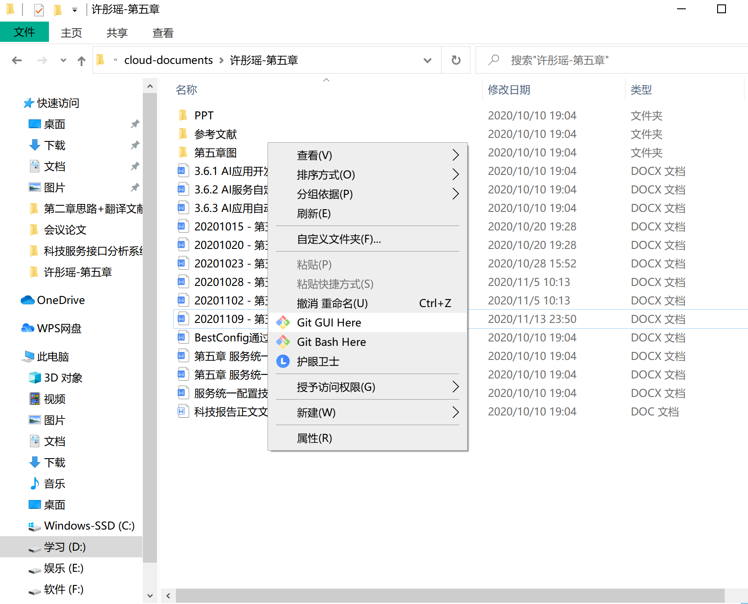Unpin 图片 from quick access
748x604 pixels.
(135, 188)
